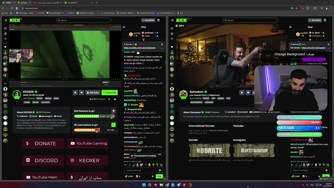
Task: Open chat settings gear in KEOXER chat
Action: (153, 176)
